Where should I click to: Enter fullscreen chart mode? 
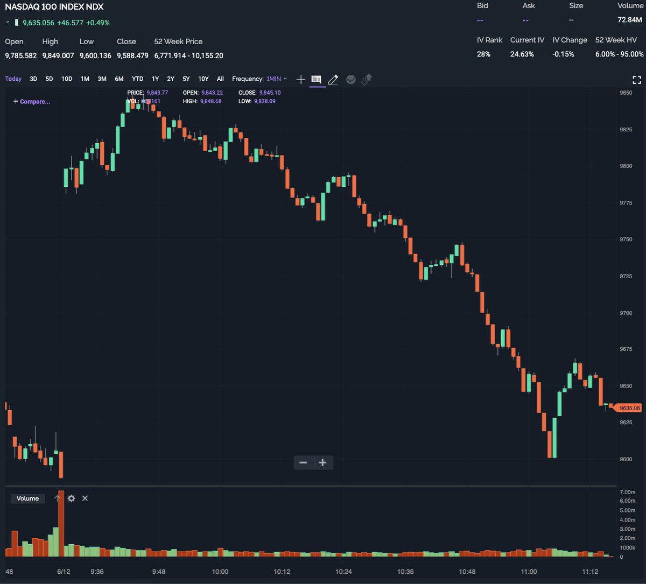tap(637, 80)
